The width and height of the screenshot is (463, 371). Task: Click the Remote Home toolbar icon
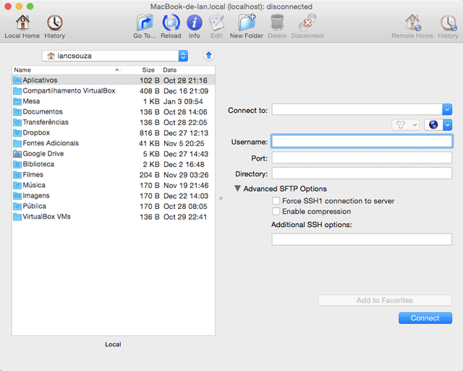coord(412,24)
